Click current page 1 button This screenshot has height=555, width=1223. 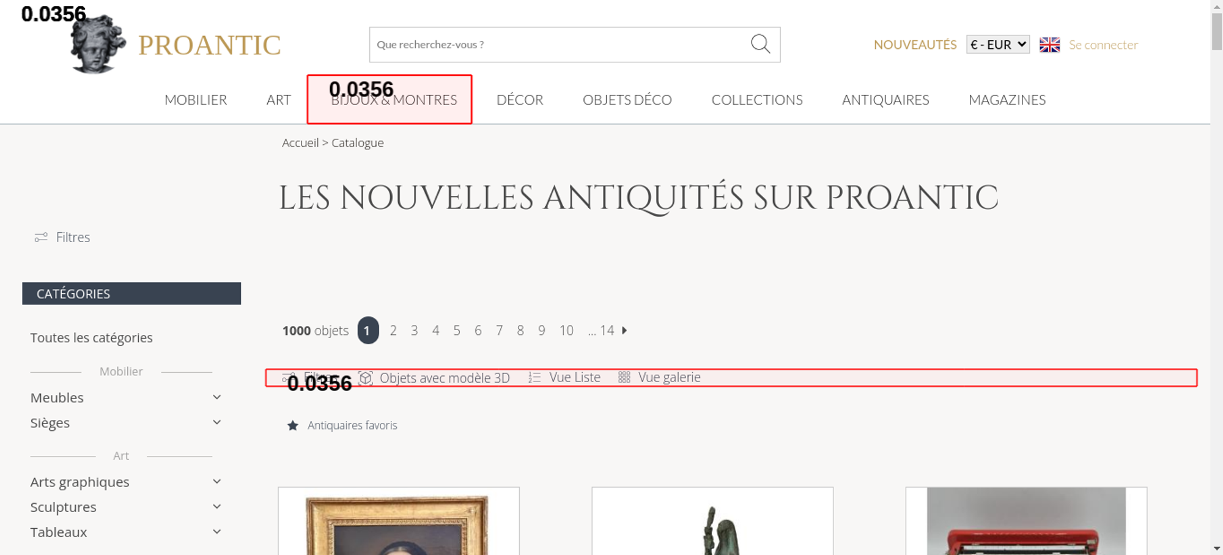(368, 331)
